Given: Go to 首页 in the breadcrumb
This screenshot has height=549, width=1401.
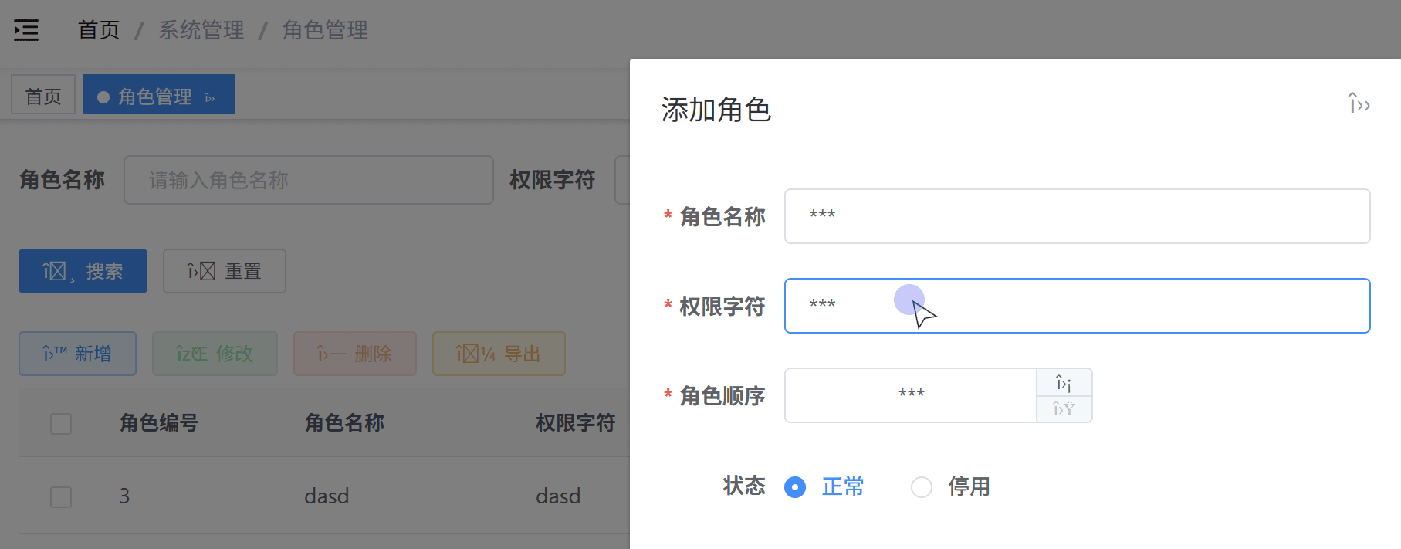Looking at the screenshot, I should pos(99,30).
